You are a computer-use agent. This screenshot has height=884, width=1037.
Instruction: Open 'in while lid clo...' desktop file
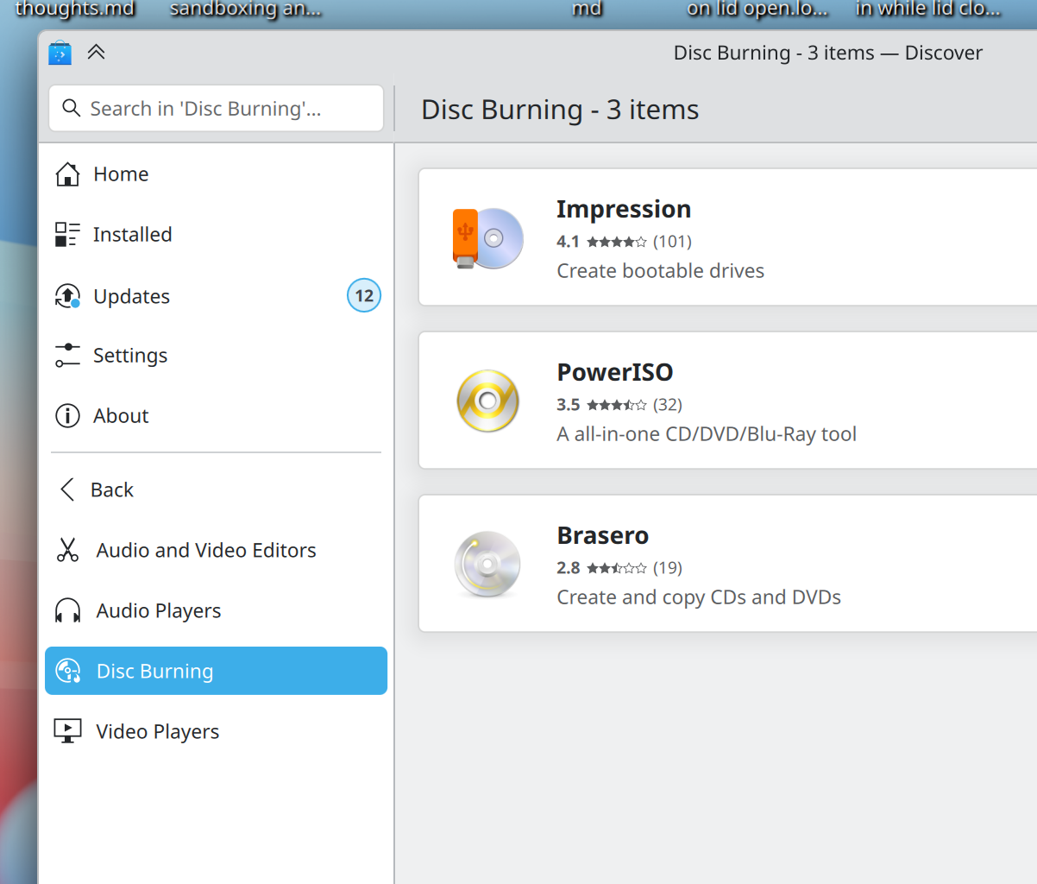click(928, 9)
